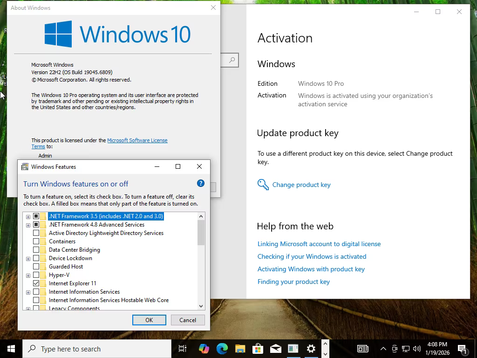Open File Explorer from the taskbar
The height and width of the screenshot is (358, 477).
[x=240, y=349]
